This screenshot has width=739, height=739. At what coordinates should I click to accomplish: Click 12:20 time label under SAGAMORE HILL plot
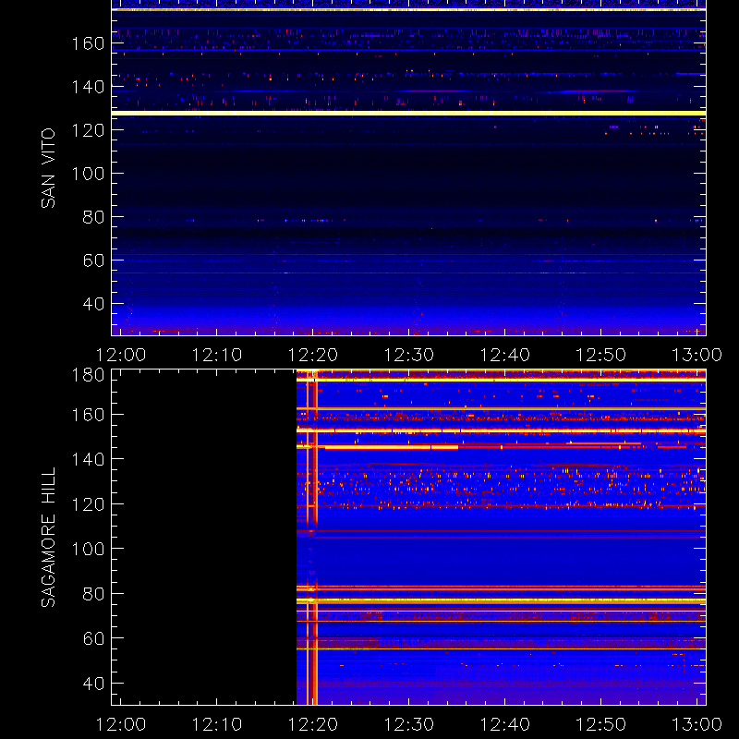click(x=313, y=724)
